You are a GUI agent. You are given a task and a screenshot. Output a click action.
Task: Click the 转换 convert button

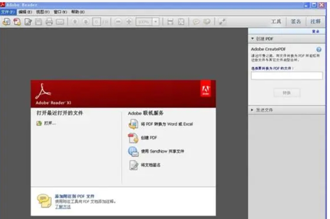click(287, 93)
